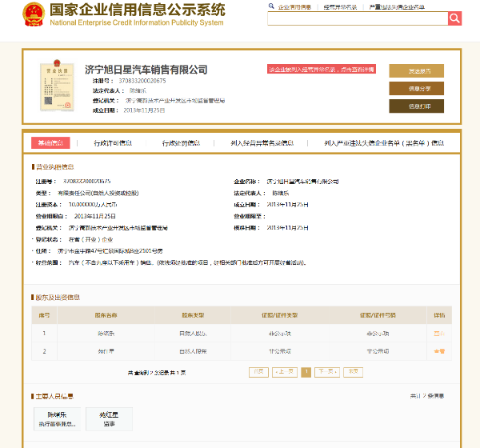Click the red magnifier search button
This screenshot has width=480, height=448.
tap(454, 18)
